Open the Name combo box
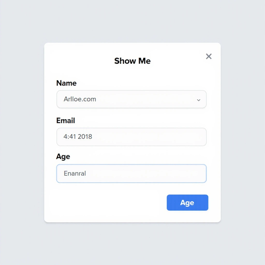Screen dimensions: 265x265 pos(131,99)
